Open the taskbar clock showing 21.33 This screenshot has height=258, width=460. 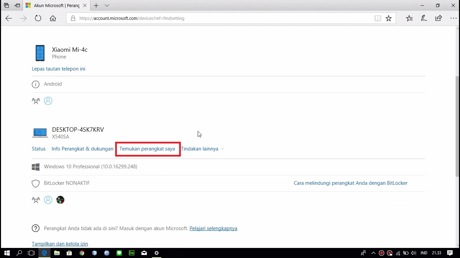[436, 253]
